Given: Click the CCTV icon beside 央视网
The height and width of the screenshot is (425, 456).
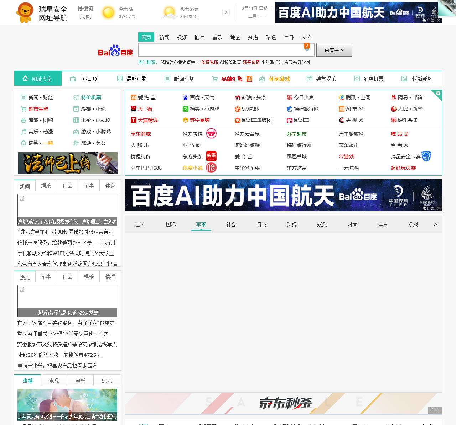Looking at the screenshot, I should pyautogui.click(x=342, y=120).
